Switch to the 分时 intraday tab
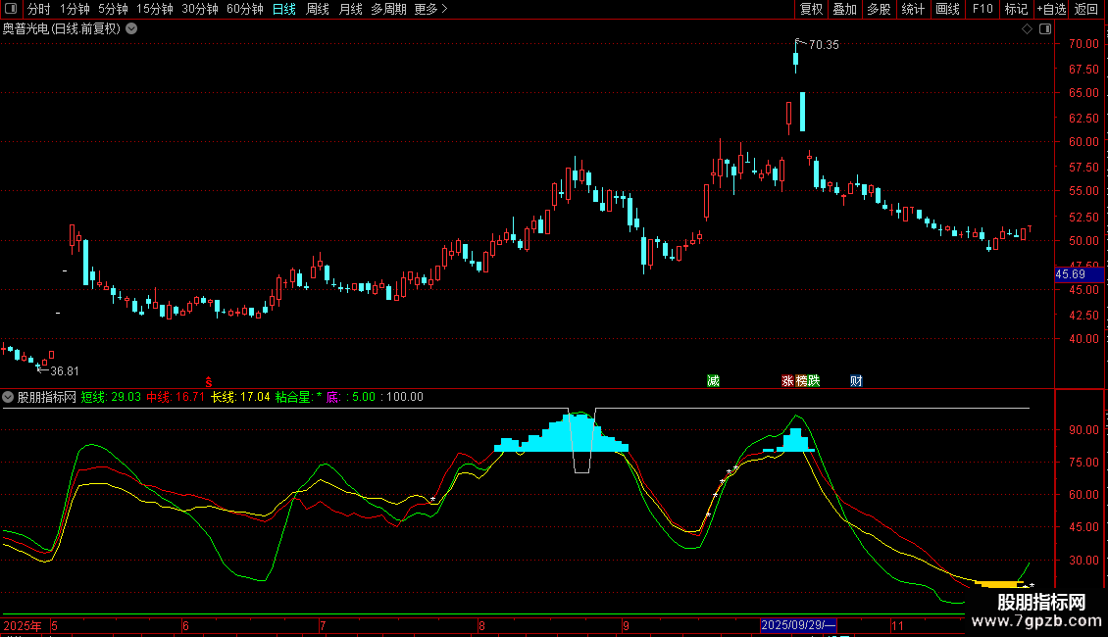 click(39, 9)
